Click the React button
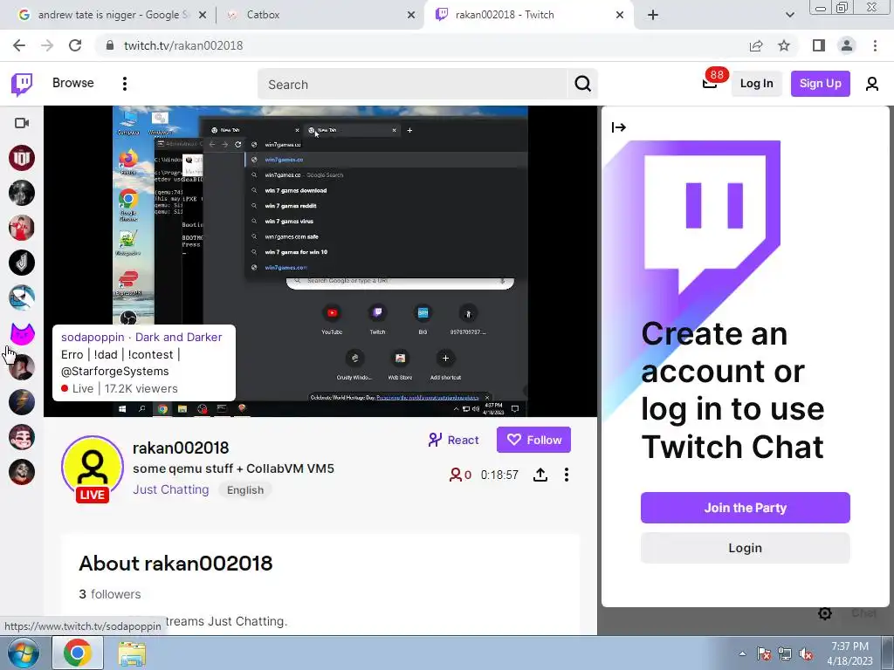 coord(454,440)
